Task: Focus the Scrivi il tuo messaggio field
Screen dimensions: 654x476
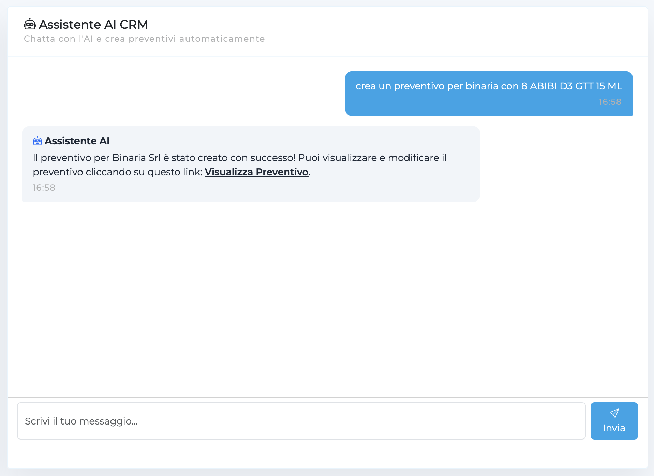Action: point(301,421)
